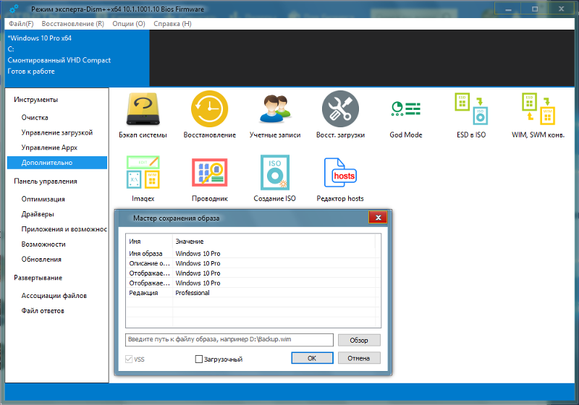Image resolution: width=579 pixels, height=405 pixels.
Task: Click the Windows 10 Pro value of Имя образа
Action: (198, 253)
